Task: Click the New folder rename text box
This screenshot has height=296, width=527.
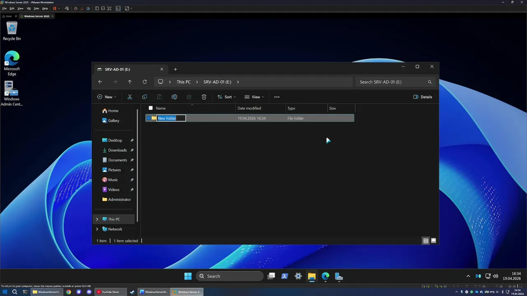Action: coord(171,118)
